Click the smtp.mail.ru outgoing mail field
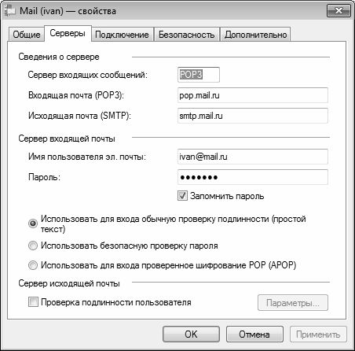 (253, 116)
